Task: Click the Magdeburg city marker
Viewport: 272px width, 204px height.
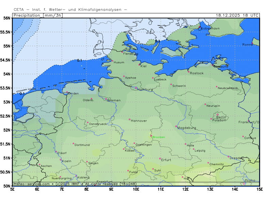Action: click(x=176, y=126)
